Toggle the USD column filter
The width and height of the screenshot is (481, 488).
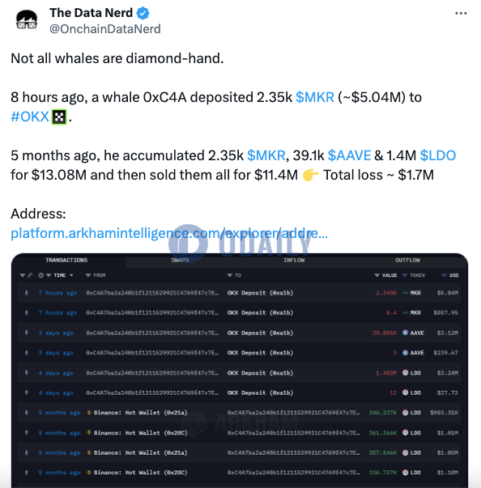(445, 275)
